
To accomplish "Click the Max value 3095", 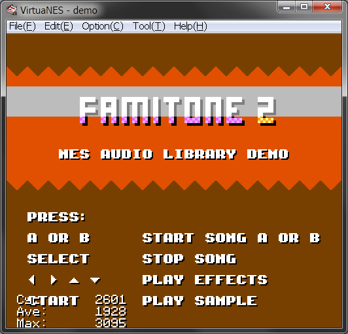I will (x=111, y=323).
